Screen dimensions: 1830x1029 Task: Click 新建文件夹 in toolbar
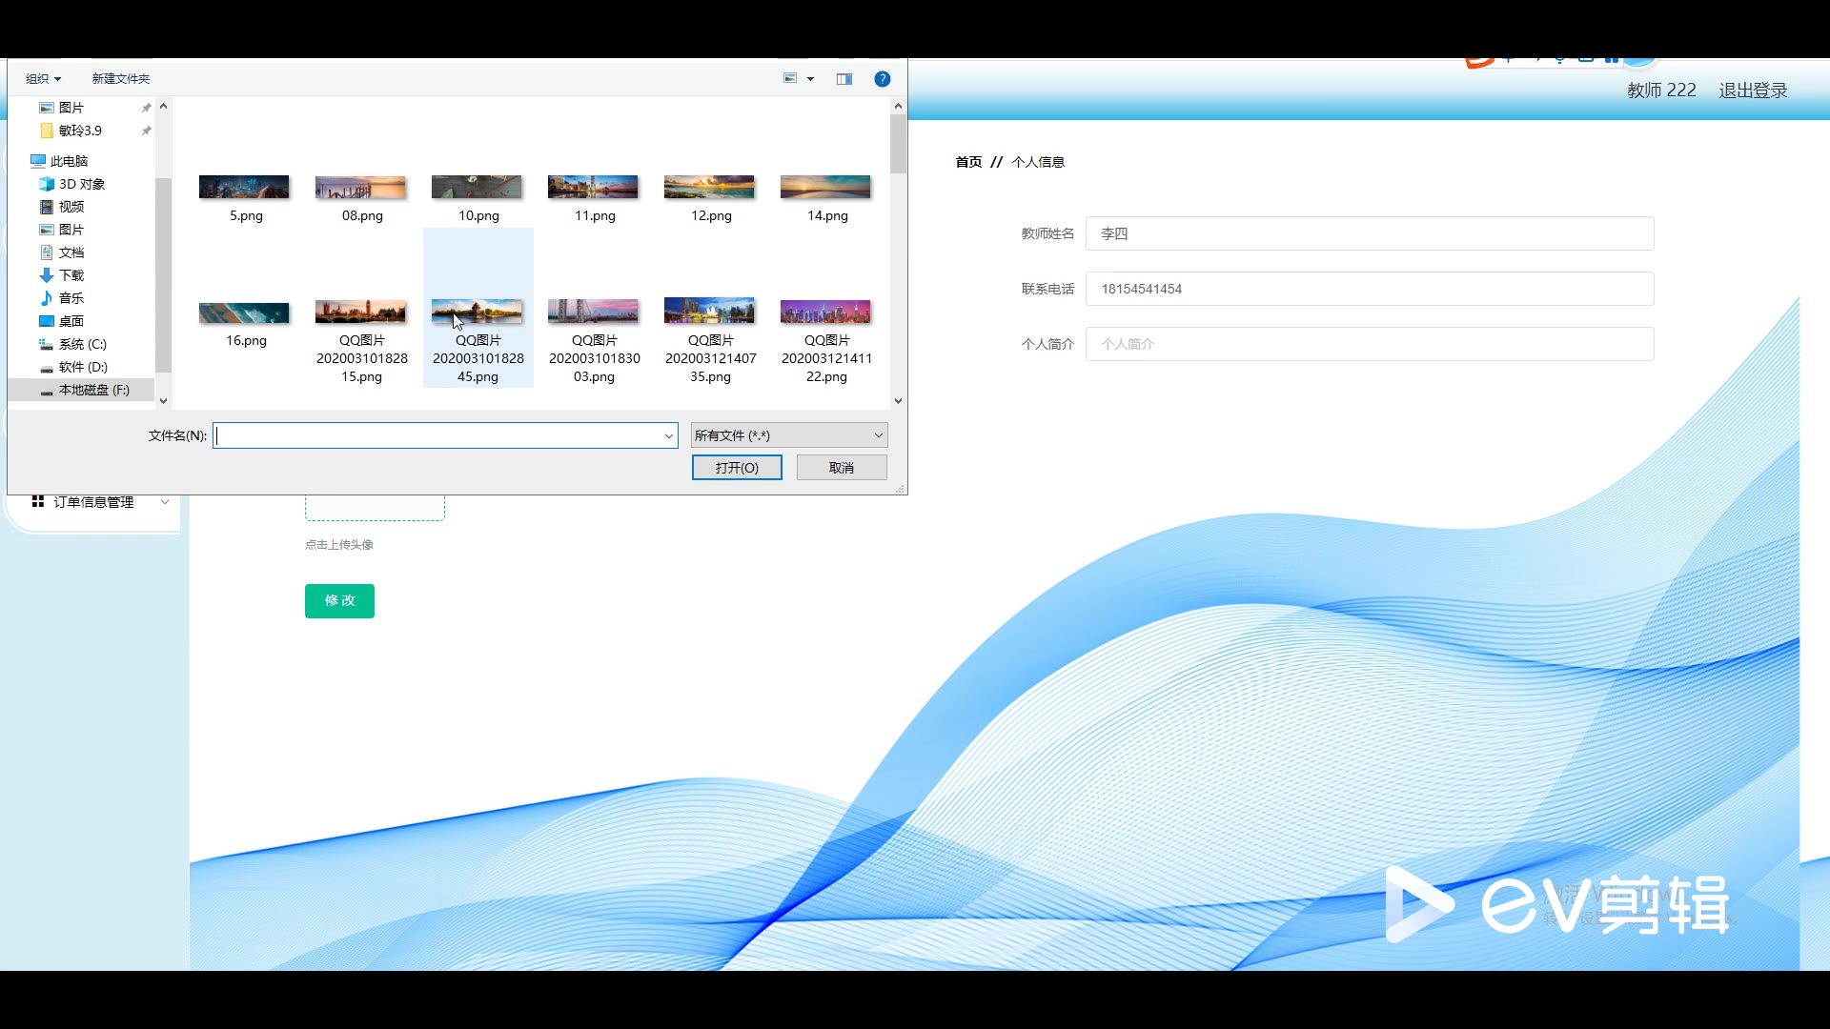(120, 79)
